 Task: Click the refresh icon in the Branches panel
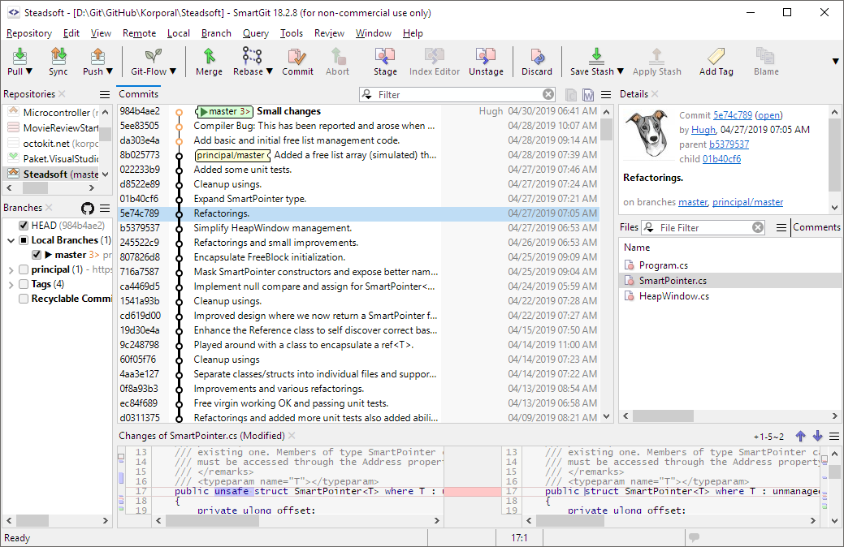(x=88, y=208)
